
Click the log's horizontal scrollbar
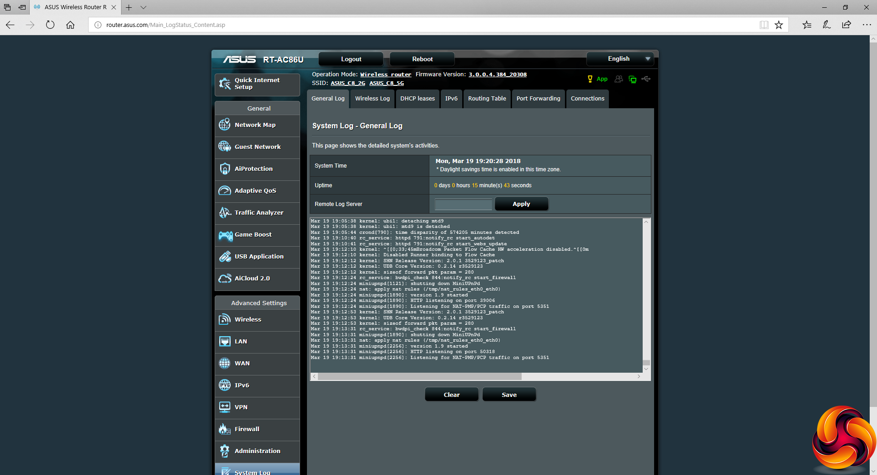pos(420,376)
